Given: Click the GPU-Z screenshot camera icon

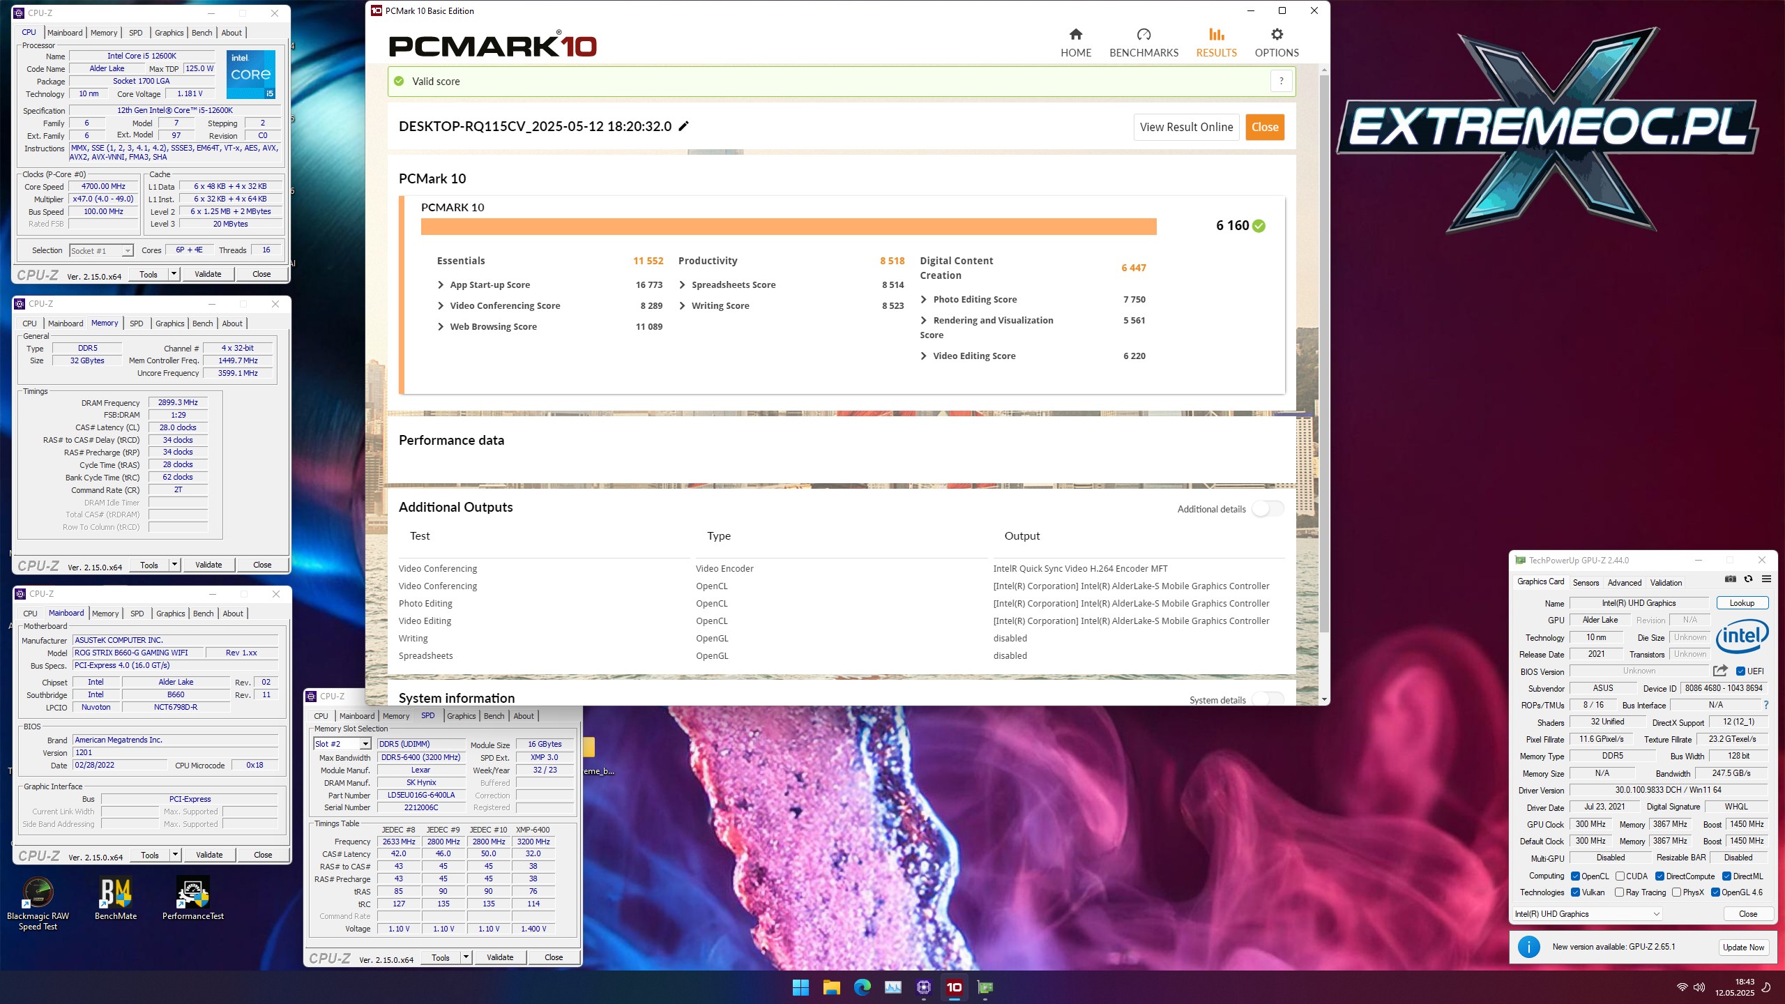Looking at the screenshot, I should [x=1731, y=579].
